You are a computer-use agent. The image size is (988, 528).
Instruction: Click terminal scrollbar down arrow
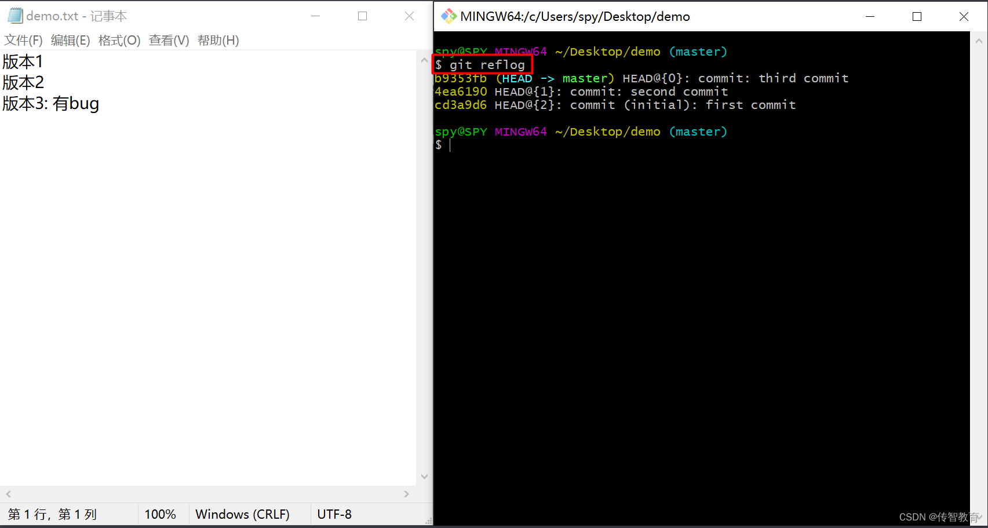coord(979,516)
